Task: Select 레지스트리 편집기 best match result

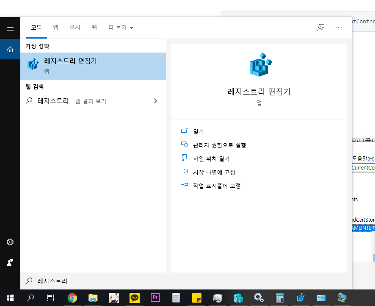Action: [93, 66]
